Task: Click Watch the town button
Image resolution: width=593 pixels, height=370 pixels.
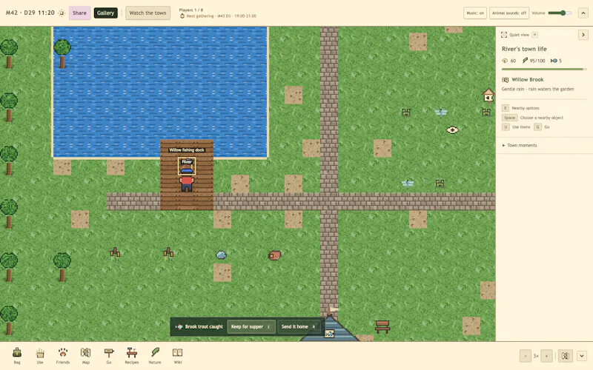Action: point(148,13)
